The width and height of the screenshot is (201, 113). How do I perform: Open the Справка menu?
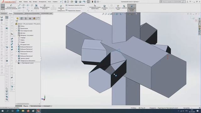(55, 2)
